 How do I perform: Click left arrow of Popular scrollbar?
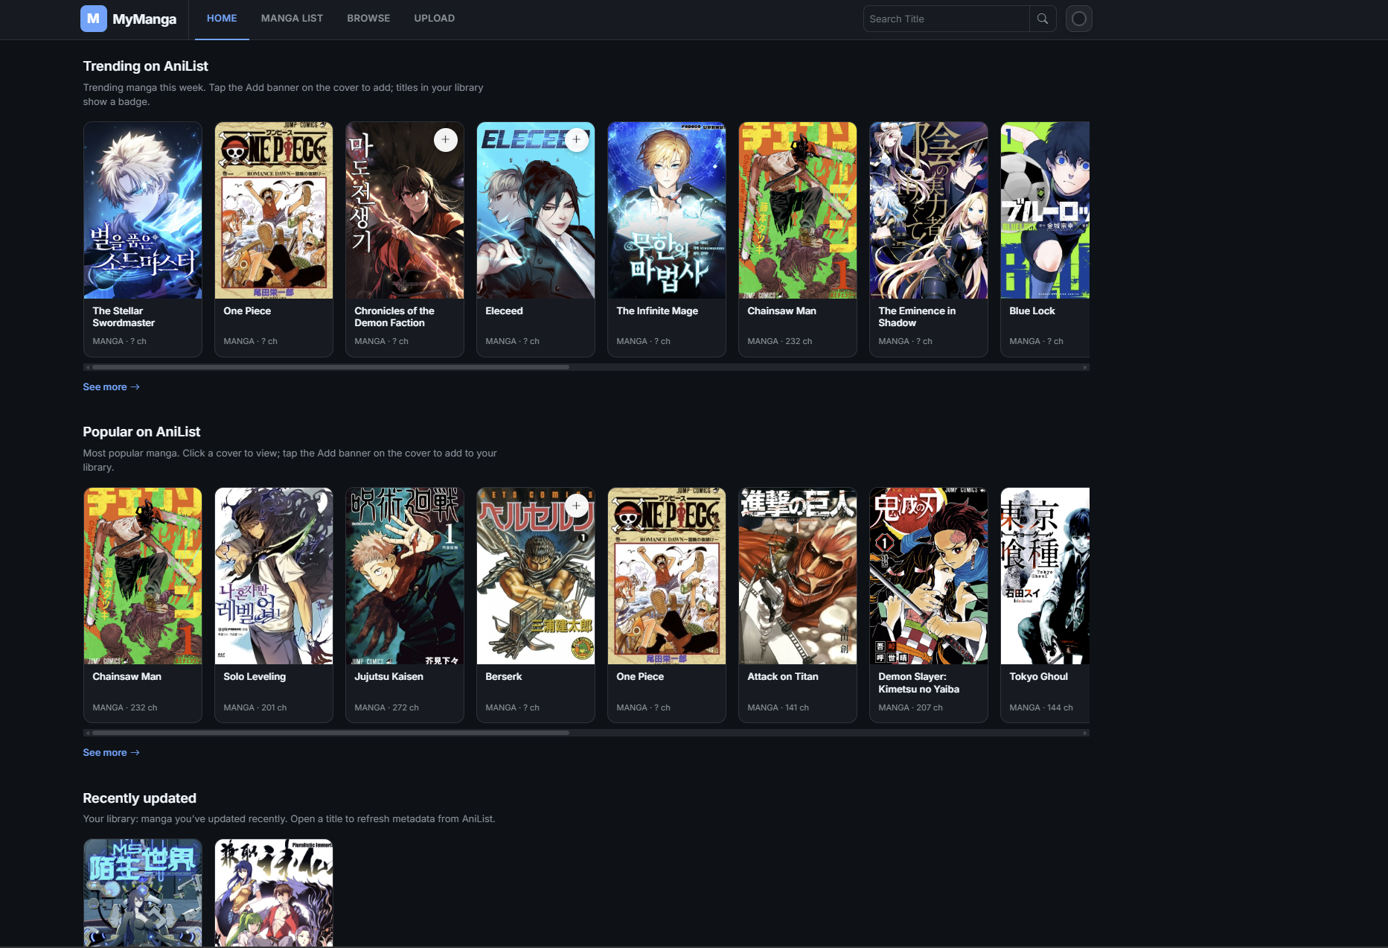point(87,733)
